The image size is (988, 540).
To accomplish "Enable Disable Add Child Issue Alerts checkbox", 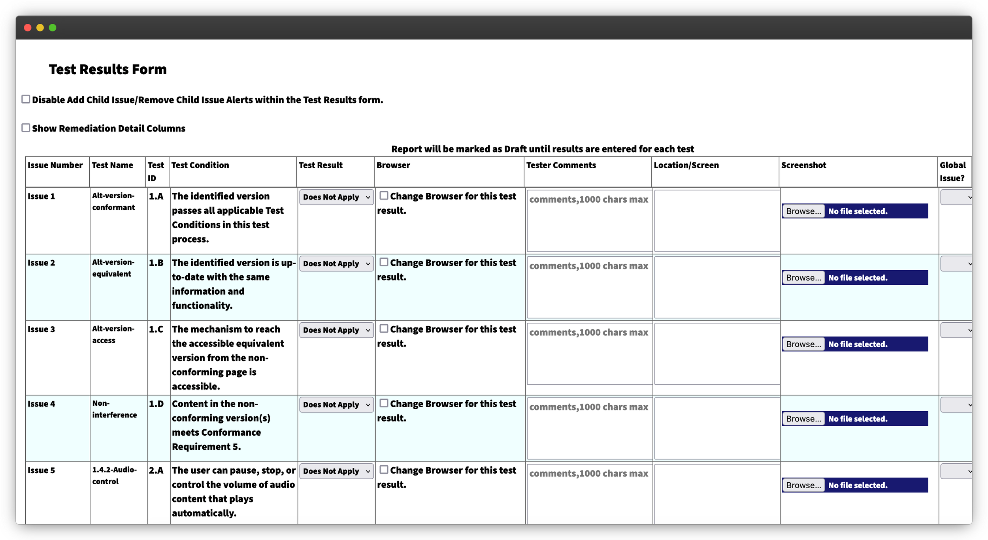I will 26,99.
